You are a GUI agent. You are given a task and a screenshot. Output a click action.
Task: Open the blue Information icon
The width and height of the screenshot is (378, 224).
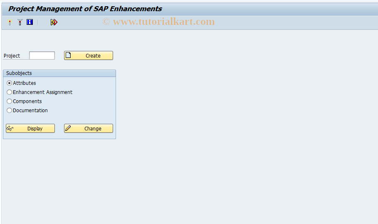30,22
